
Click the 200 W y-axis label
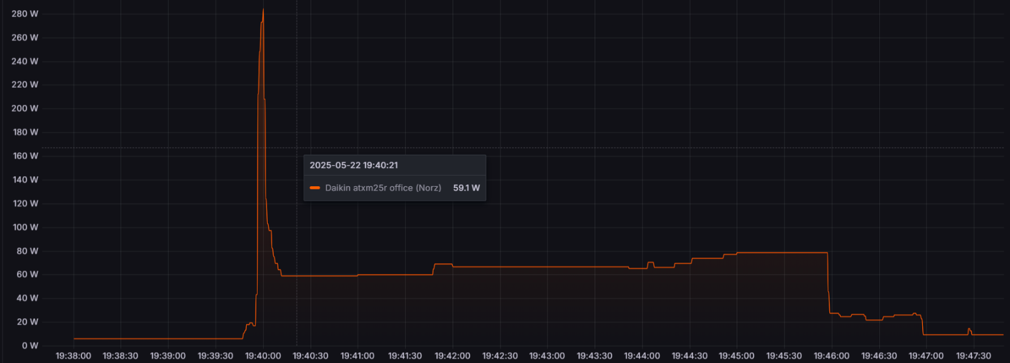tap(25, 109)
